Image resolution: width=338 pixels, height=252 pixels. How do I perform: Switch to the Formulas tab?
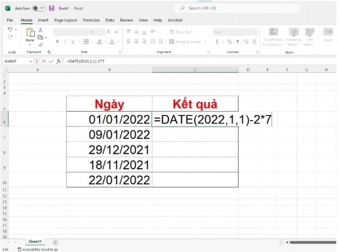tap(91, 20)
